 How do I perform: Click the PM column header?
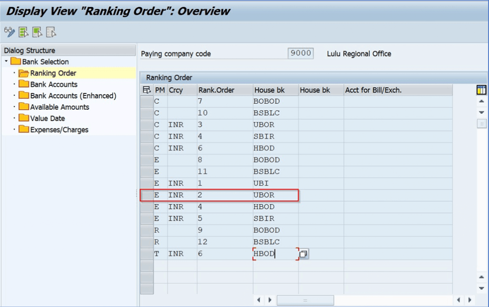tap(160, 90)
